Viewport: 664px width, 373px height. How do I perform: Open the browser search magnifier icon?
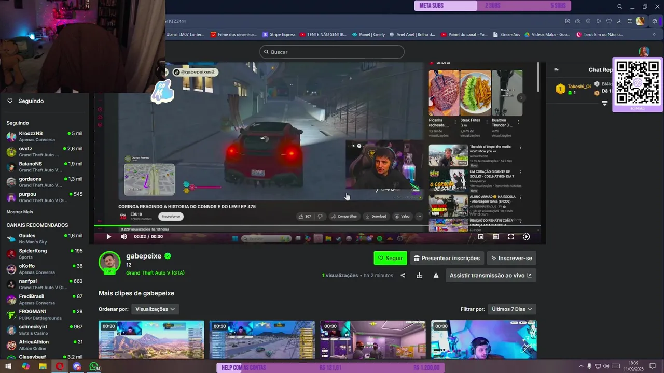pos(620,7)
